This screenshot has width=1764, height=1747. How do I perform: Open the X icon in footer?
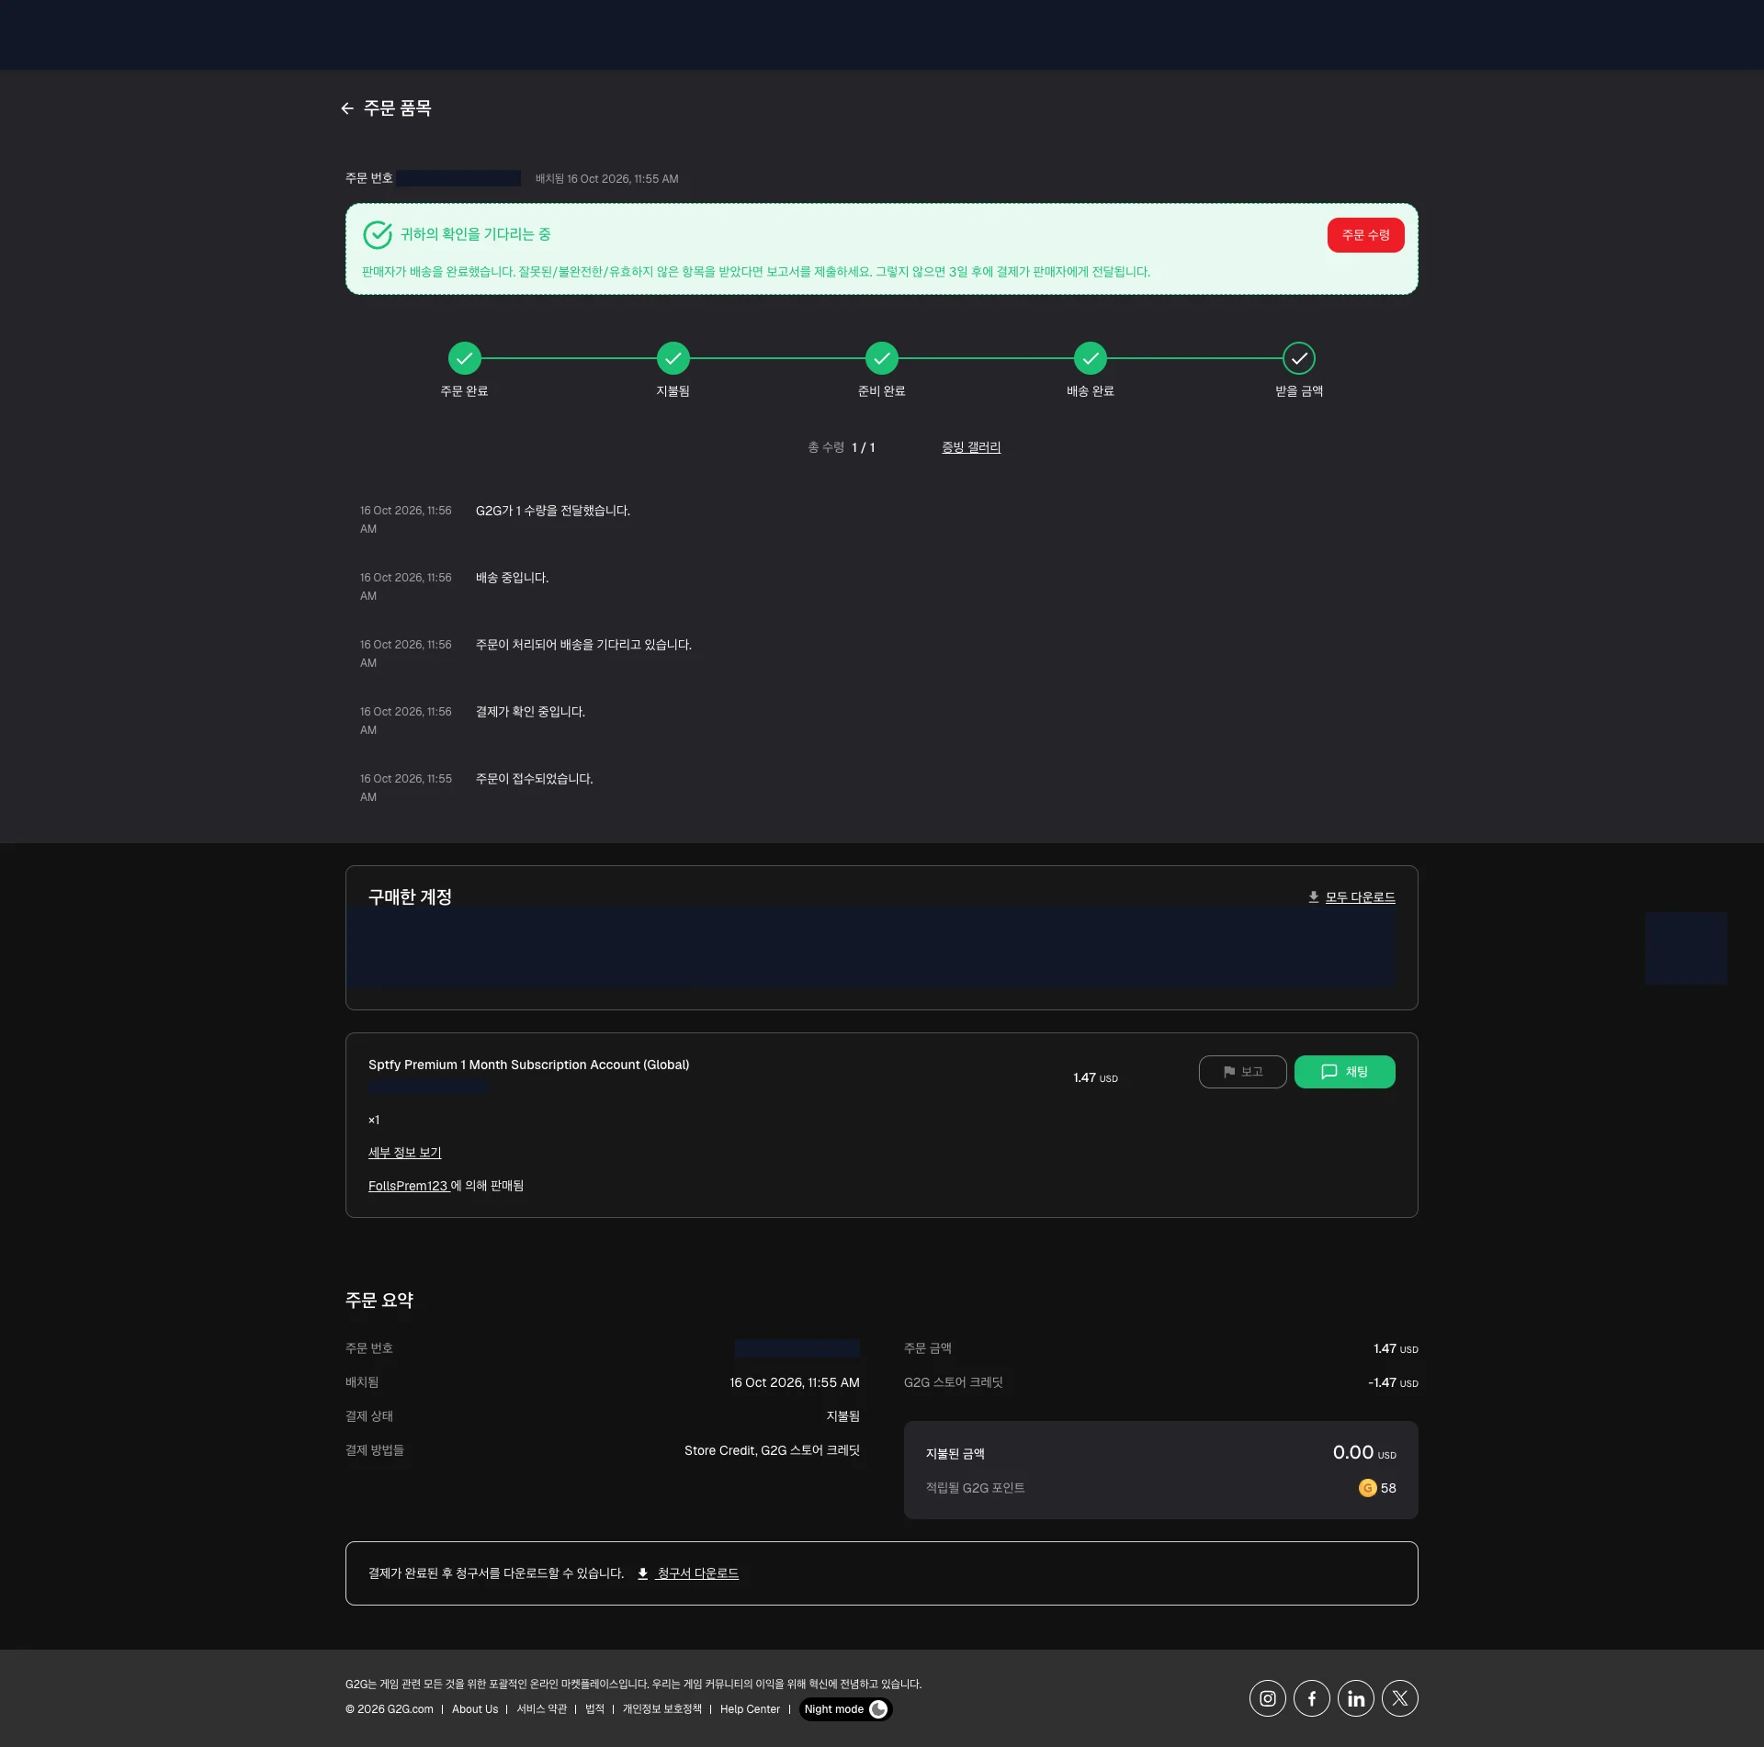pyautogui.click(x=1400, y=1698)
